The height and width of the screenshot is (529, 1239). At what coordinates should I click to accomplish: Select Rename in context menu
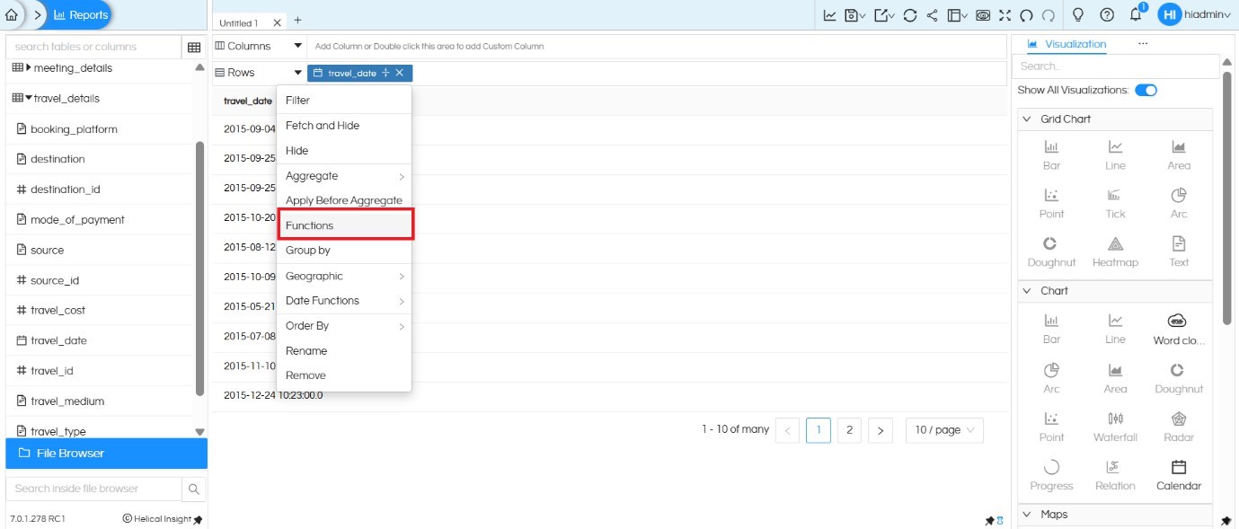(344, 351)
